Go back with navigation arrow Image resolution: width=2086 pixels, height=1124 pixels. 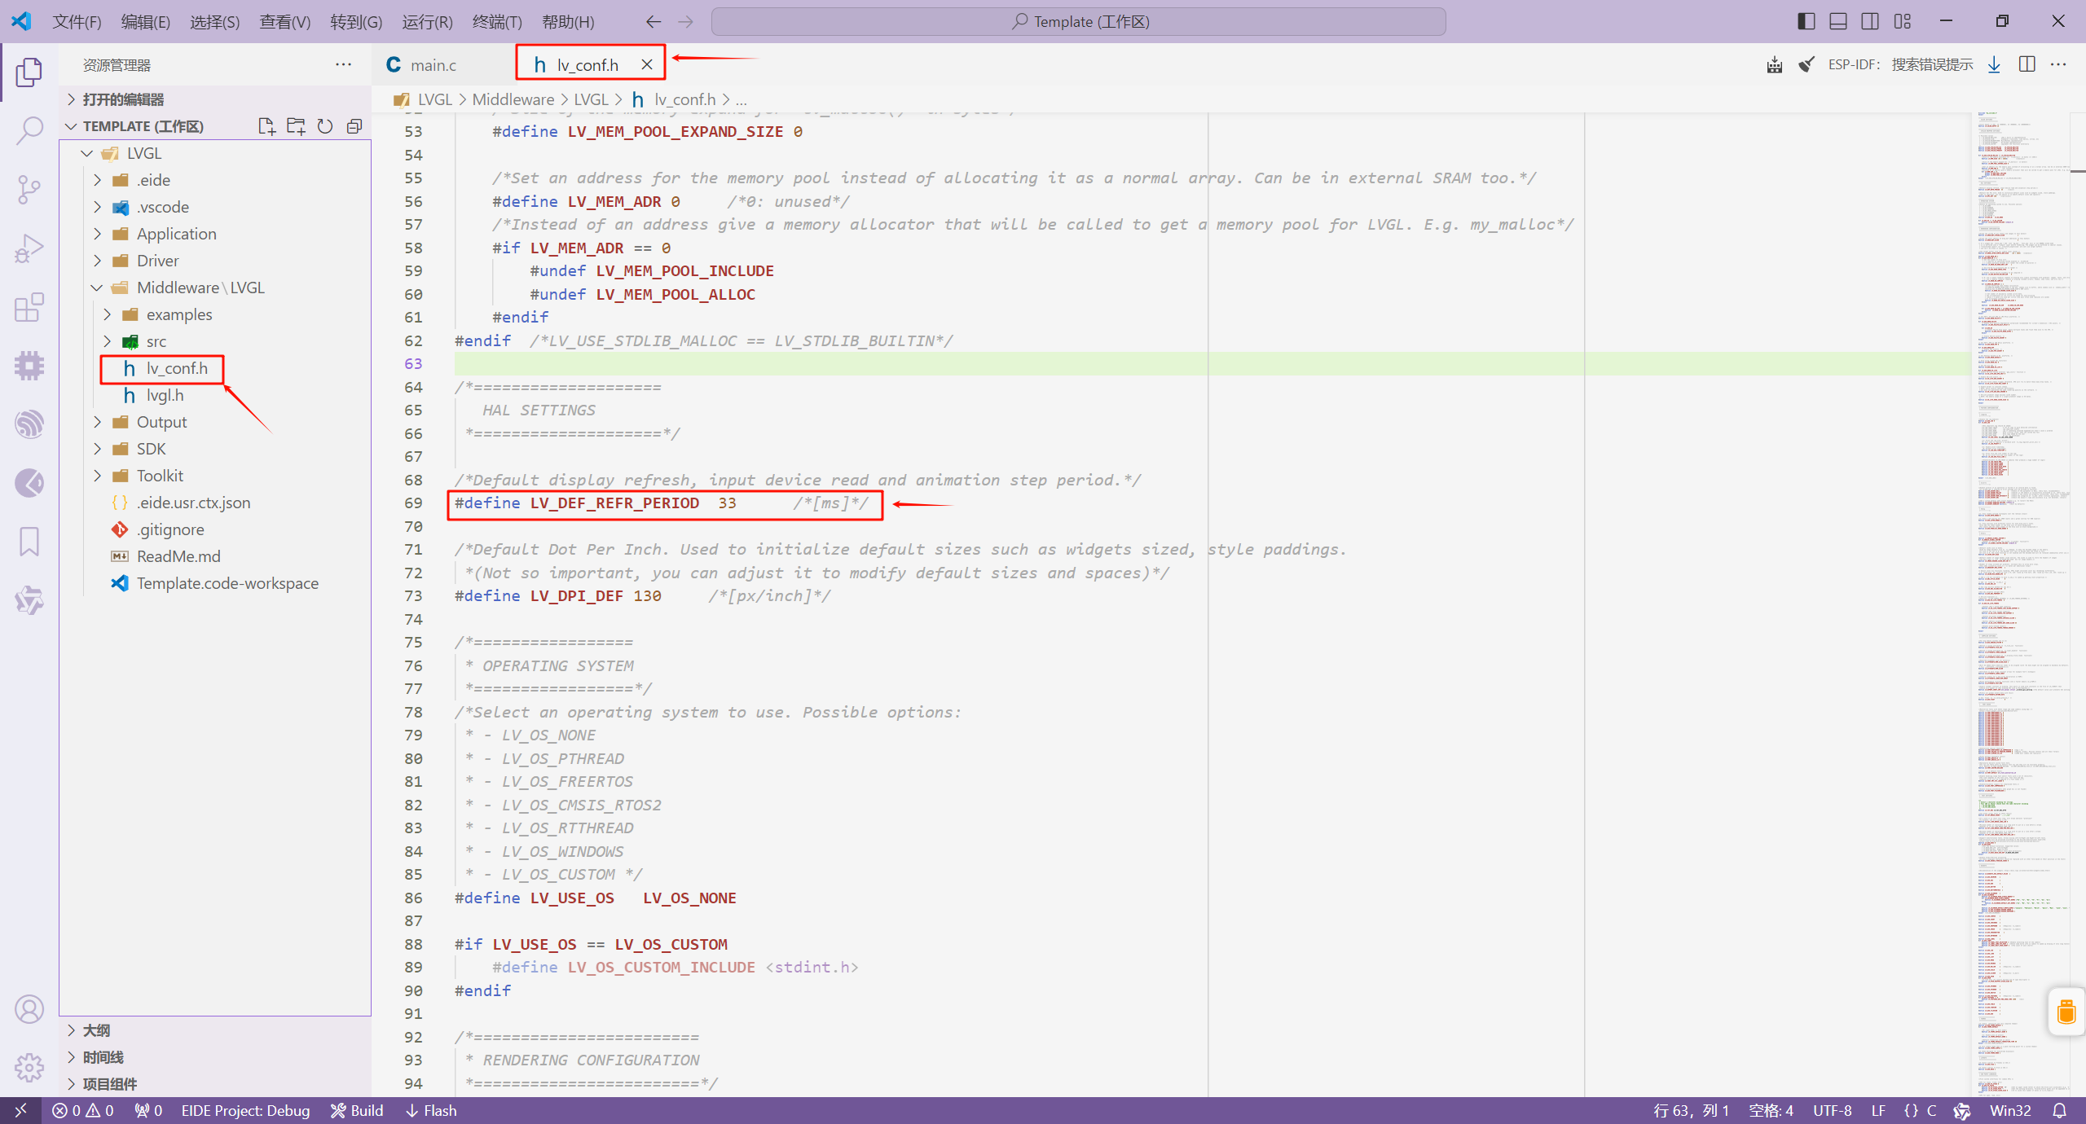(654, 22)
